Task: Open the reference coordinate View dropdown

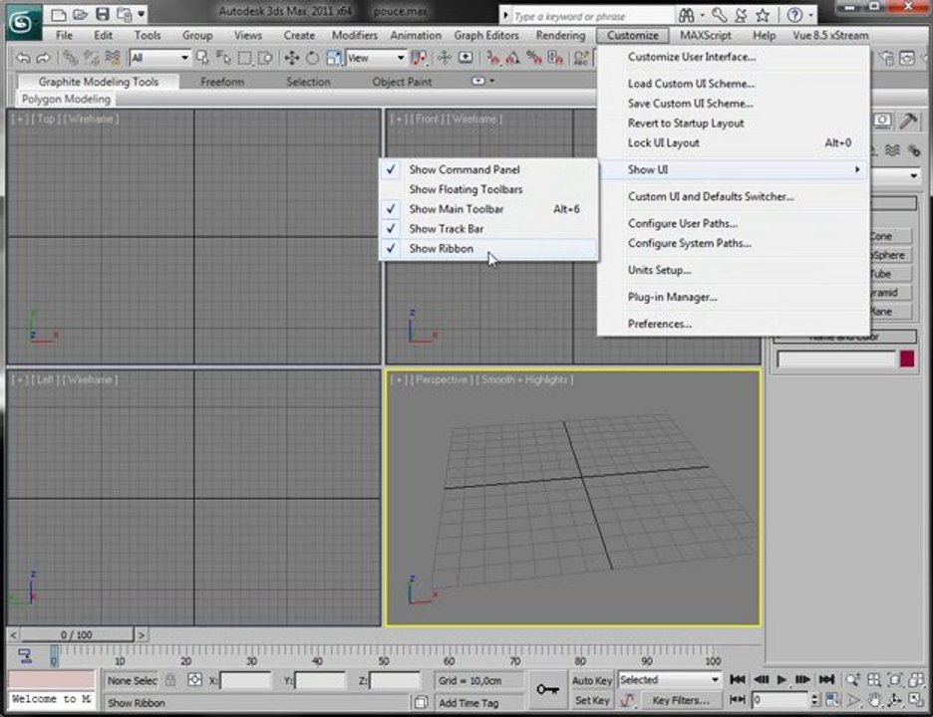Action: [x=376, y=59]
